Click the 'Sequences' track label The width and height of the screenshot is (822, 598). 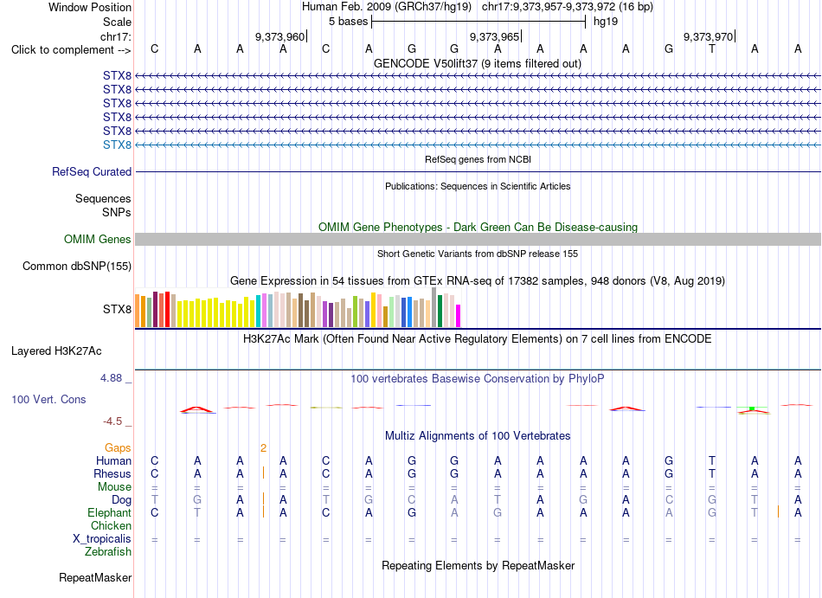coord(103,199)
